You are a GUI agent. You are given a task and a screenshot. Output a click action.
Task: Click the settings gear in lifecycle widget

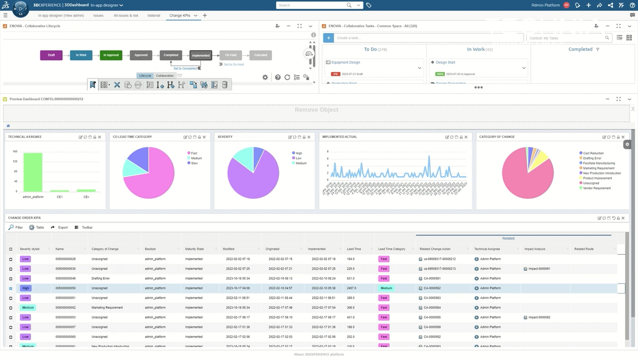click(x=265, y=77)
